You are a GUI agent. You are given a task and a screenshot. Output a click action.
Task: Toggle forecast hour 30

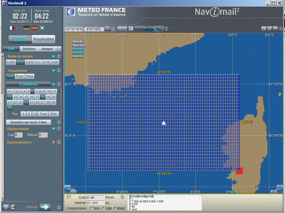(10, 108)
